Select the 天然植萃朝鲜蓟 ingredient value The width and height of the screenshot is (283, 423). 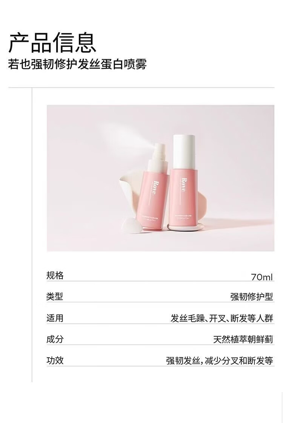coord(243,339)
